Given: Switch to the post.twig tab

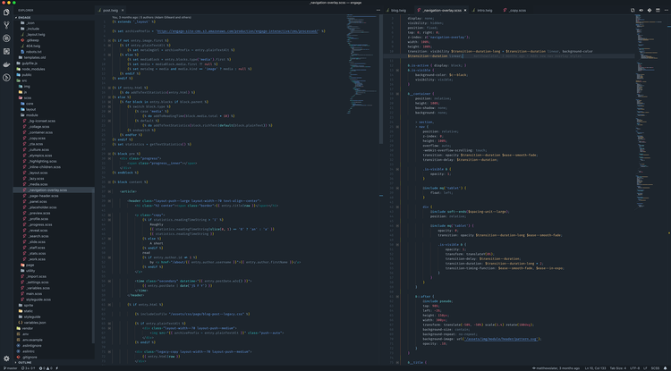Looking at the screenshot, I should (x=110, y=10).
